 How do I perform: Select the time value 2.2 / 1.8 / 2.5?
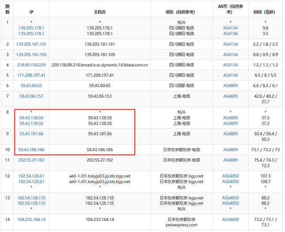266,44
